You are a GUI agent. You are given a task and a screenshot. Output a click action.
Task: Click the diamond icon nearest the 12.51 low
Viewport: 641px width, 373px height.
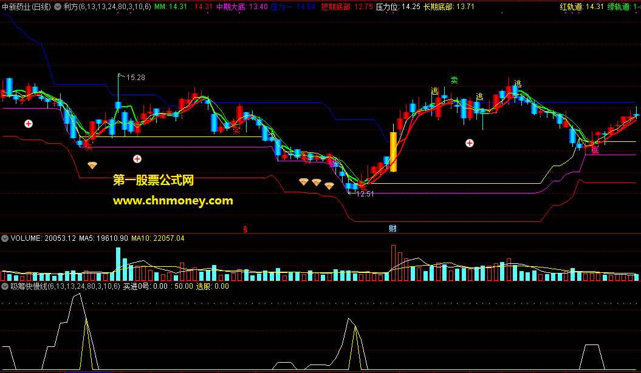(329, 186)
